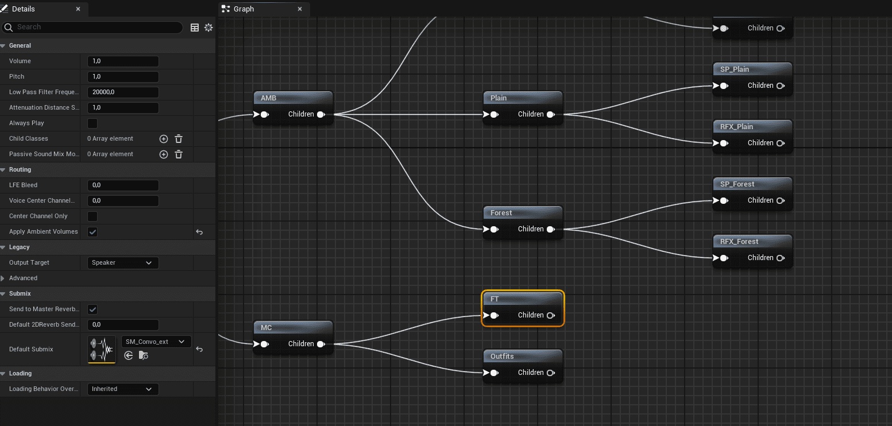Click the Default Submix asset thumbnail
This screenshot has width=892, height=426.
pos(102,349)
